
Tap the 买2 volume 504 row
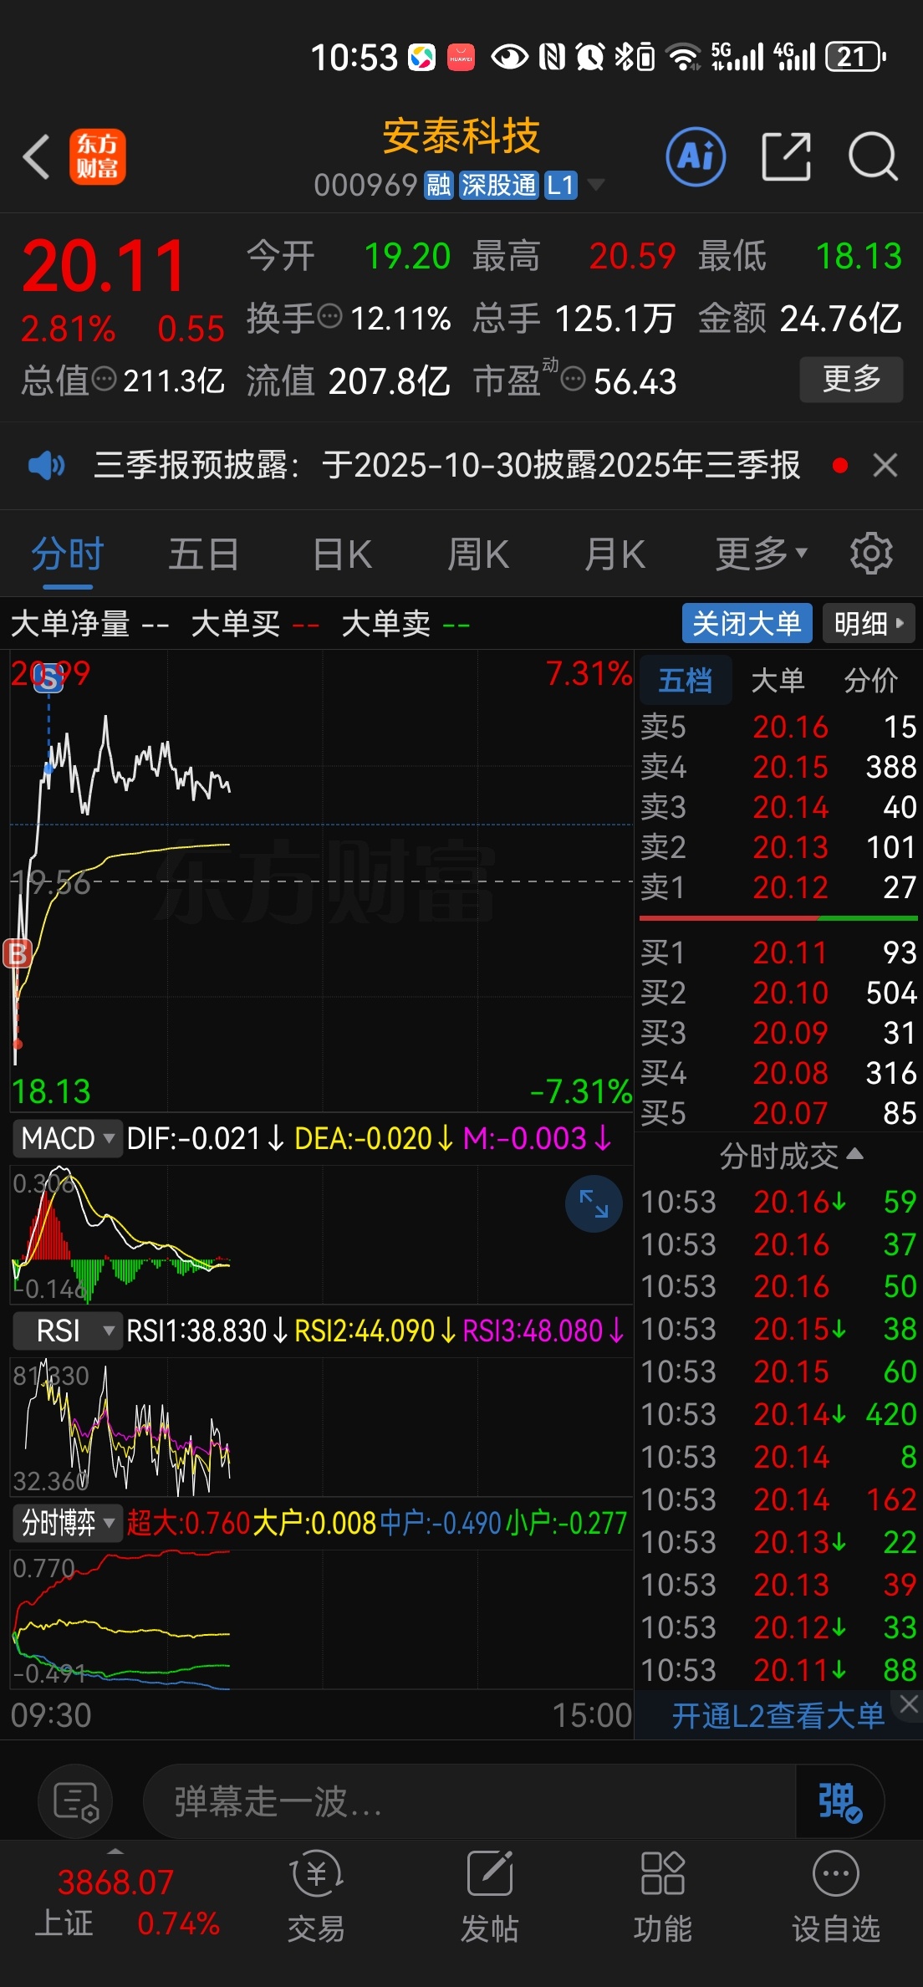coord(778,992)
